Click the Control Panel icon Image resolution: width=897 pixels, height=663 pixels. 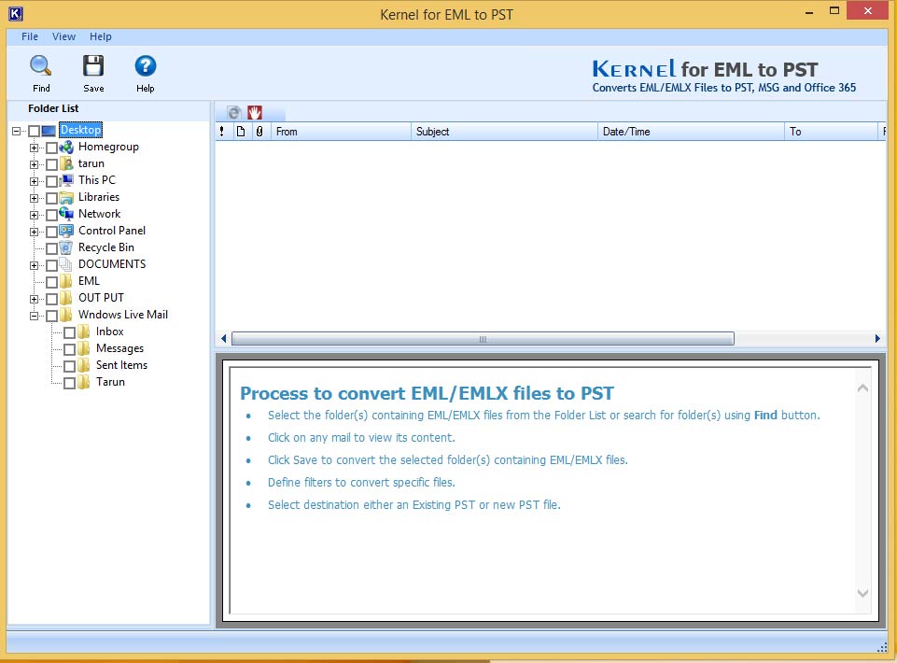(x=66, y=231)
